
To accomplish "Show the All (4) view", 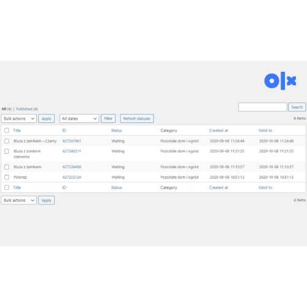I will (6, 109).
